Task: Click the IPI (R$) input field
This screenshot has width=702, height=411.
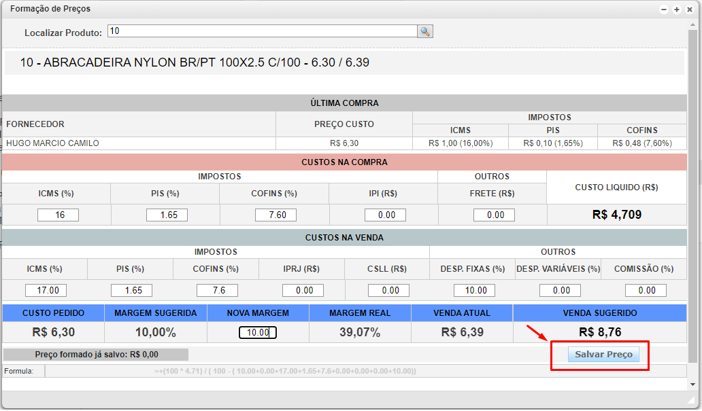Action: (x=385, y=215)
